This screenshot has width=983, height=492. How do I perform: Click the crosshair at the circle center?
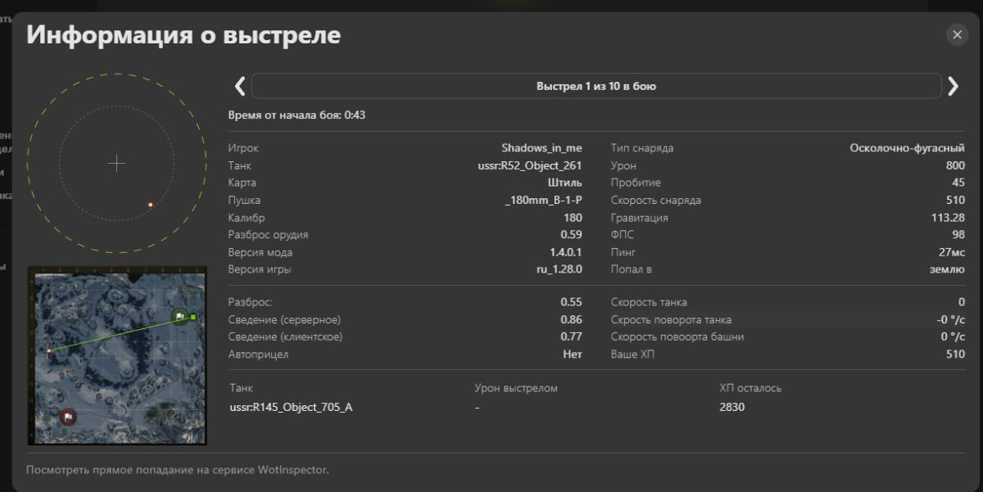click(x=117, y=164)
